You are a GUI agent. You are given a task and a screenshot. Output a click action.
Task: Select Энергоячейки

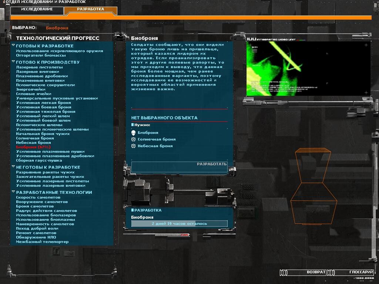click(31, 89)
